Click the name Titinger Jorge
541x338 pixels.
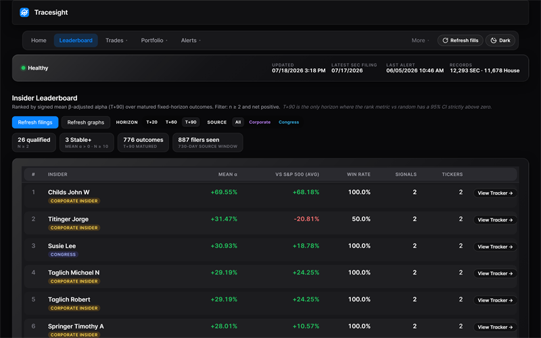(x=68, y=219)
